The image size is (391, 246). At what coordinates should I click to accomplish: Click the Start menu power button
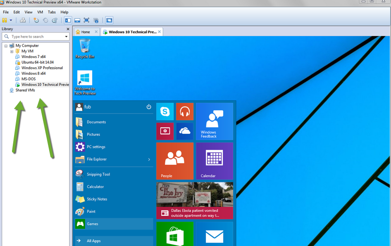tap(149, 107)
